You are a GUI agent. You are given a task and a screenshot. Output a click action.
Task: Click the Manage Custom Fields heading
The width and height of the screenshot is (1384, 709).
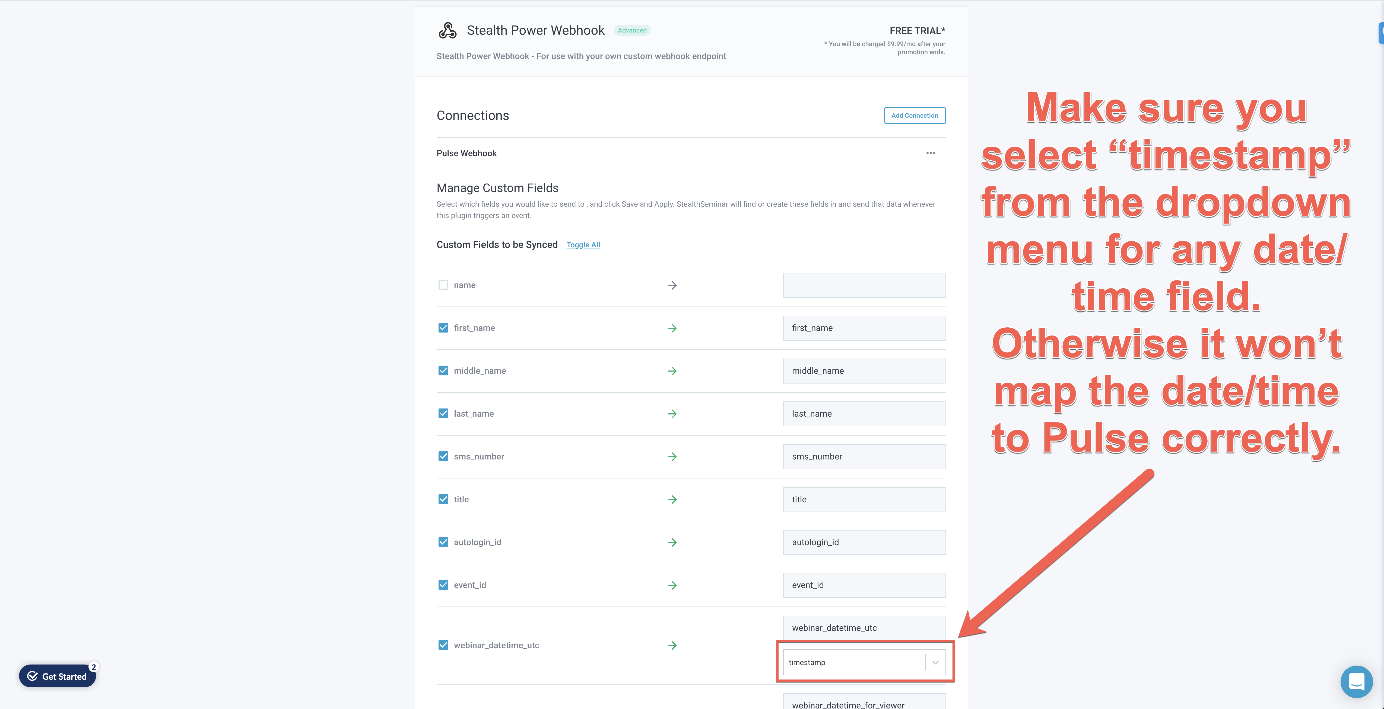point(497,188)
